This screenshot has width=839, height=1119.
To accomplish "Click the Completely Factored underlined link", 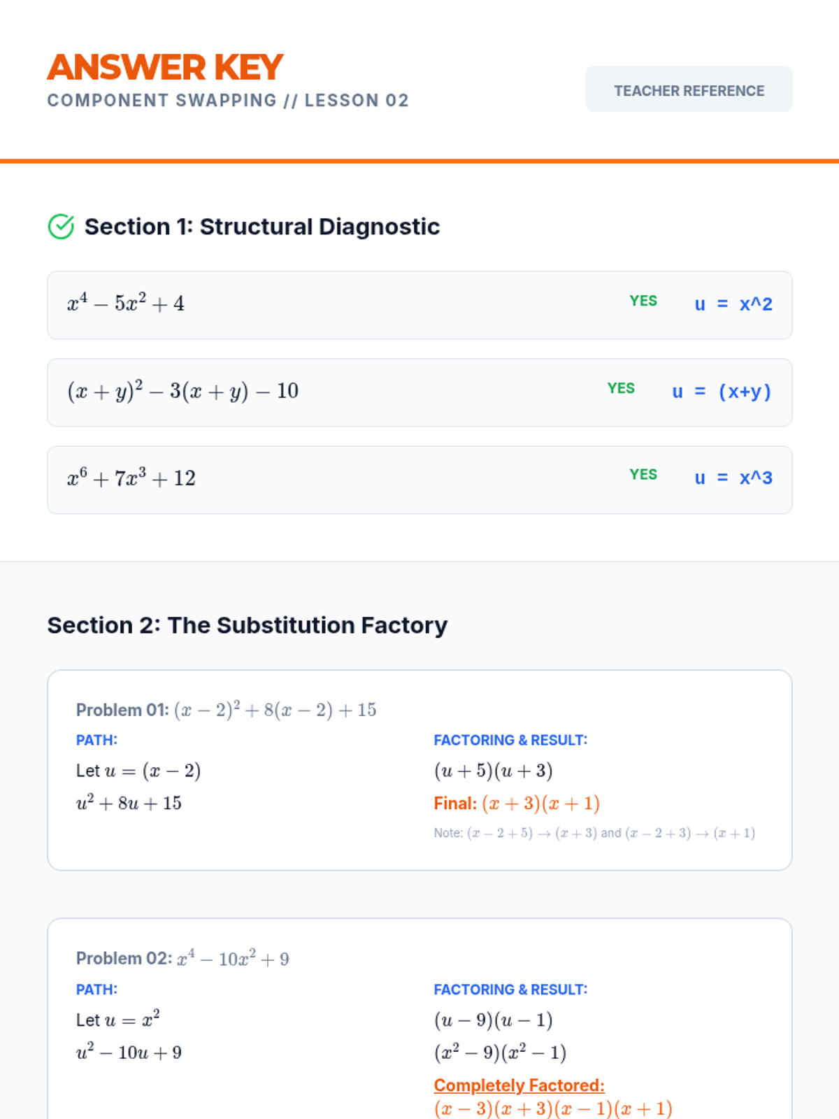I will point(519,1085).
